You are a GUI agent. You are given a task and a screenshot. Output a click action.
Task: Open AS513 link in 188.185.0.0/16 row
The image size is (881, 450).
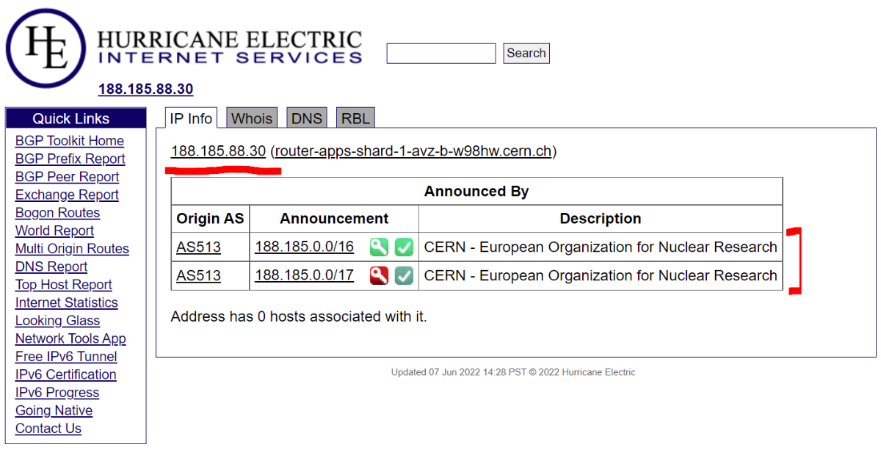click(198, 247)
